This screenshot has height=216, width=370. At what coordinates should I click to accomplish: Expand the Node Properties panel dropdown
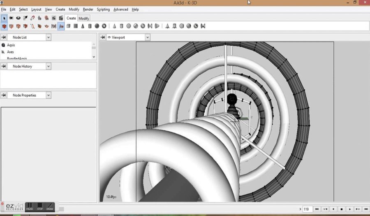(49, 95)
